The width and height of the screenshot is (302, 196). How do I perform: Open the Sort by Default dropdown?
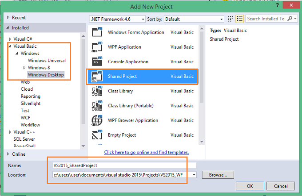pos(194,19)
